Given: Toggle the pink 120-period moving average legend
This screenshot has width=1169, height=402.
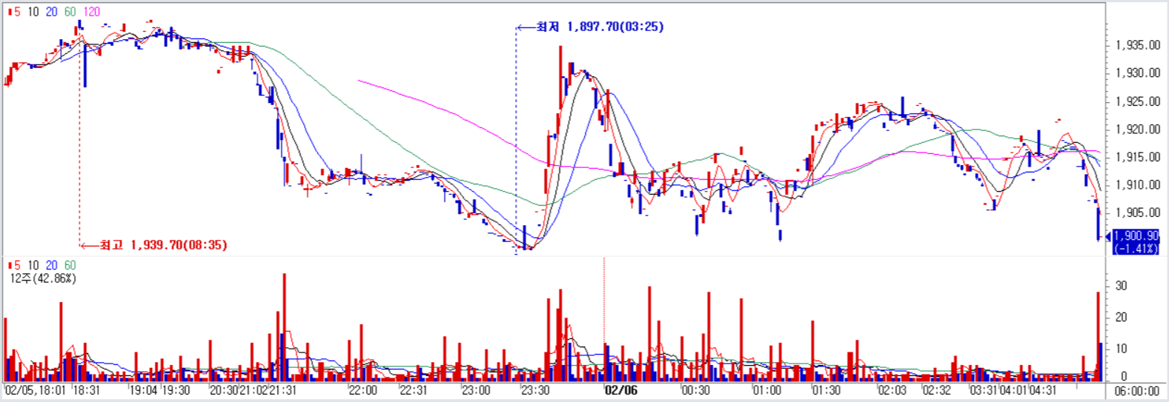Looking at the screenshot, I should (x=91, y=12).
